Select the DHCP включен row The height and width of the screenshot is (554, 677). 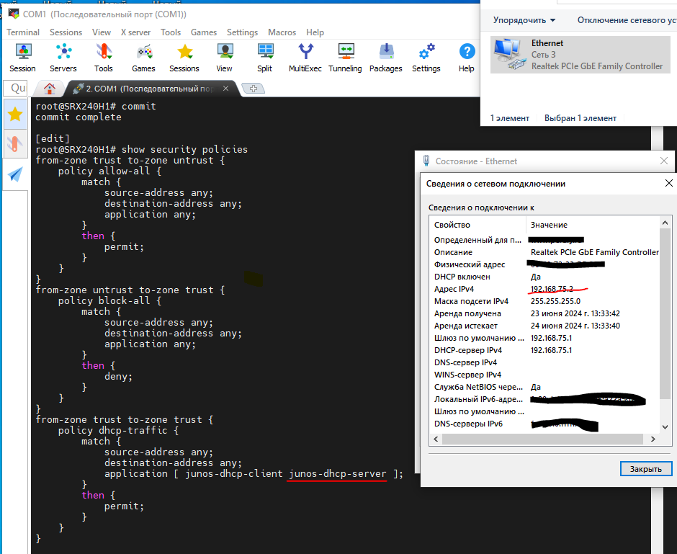tap(545, 277)
